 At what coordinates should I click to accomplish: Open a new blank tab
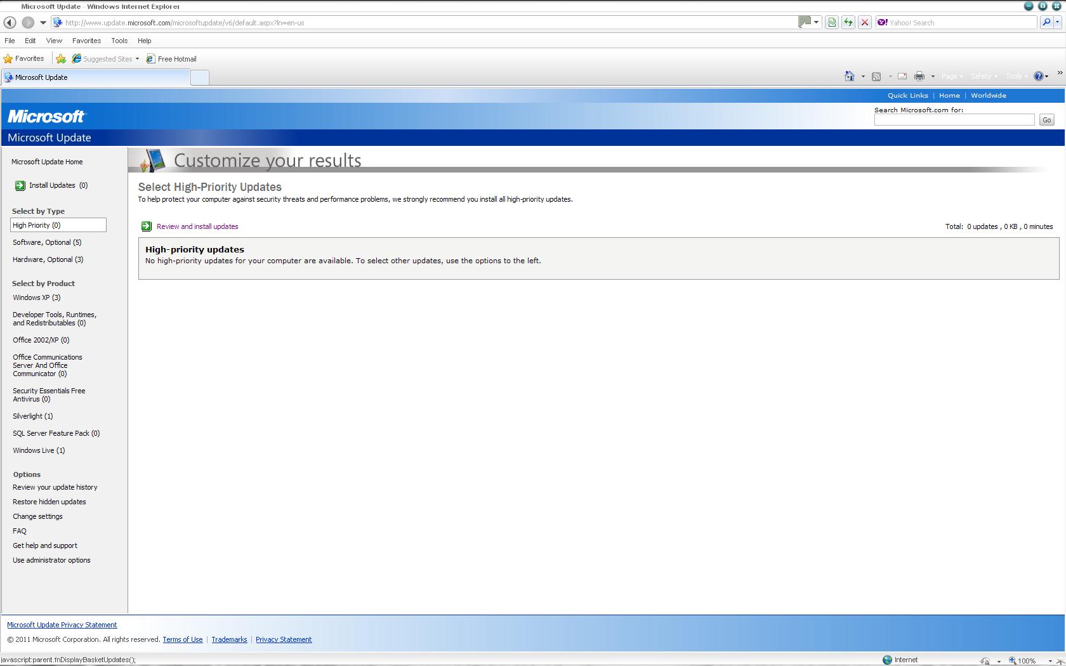click(199, 78)
